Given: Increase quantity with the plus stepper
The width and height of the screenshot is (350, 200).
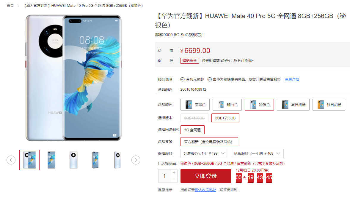Looking at the screenshot, I should click(174, 172).
